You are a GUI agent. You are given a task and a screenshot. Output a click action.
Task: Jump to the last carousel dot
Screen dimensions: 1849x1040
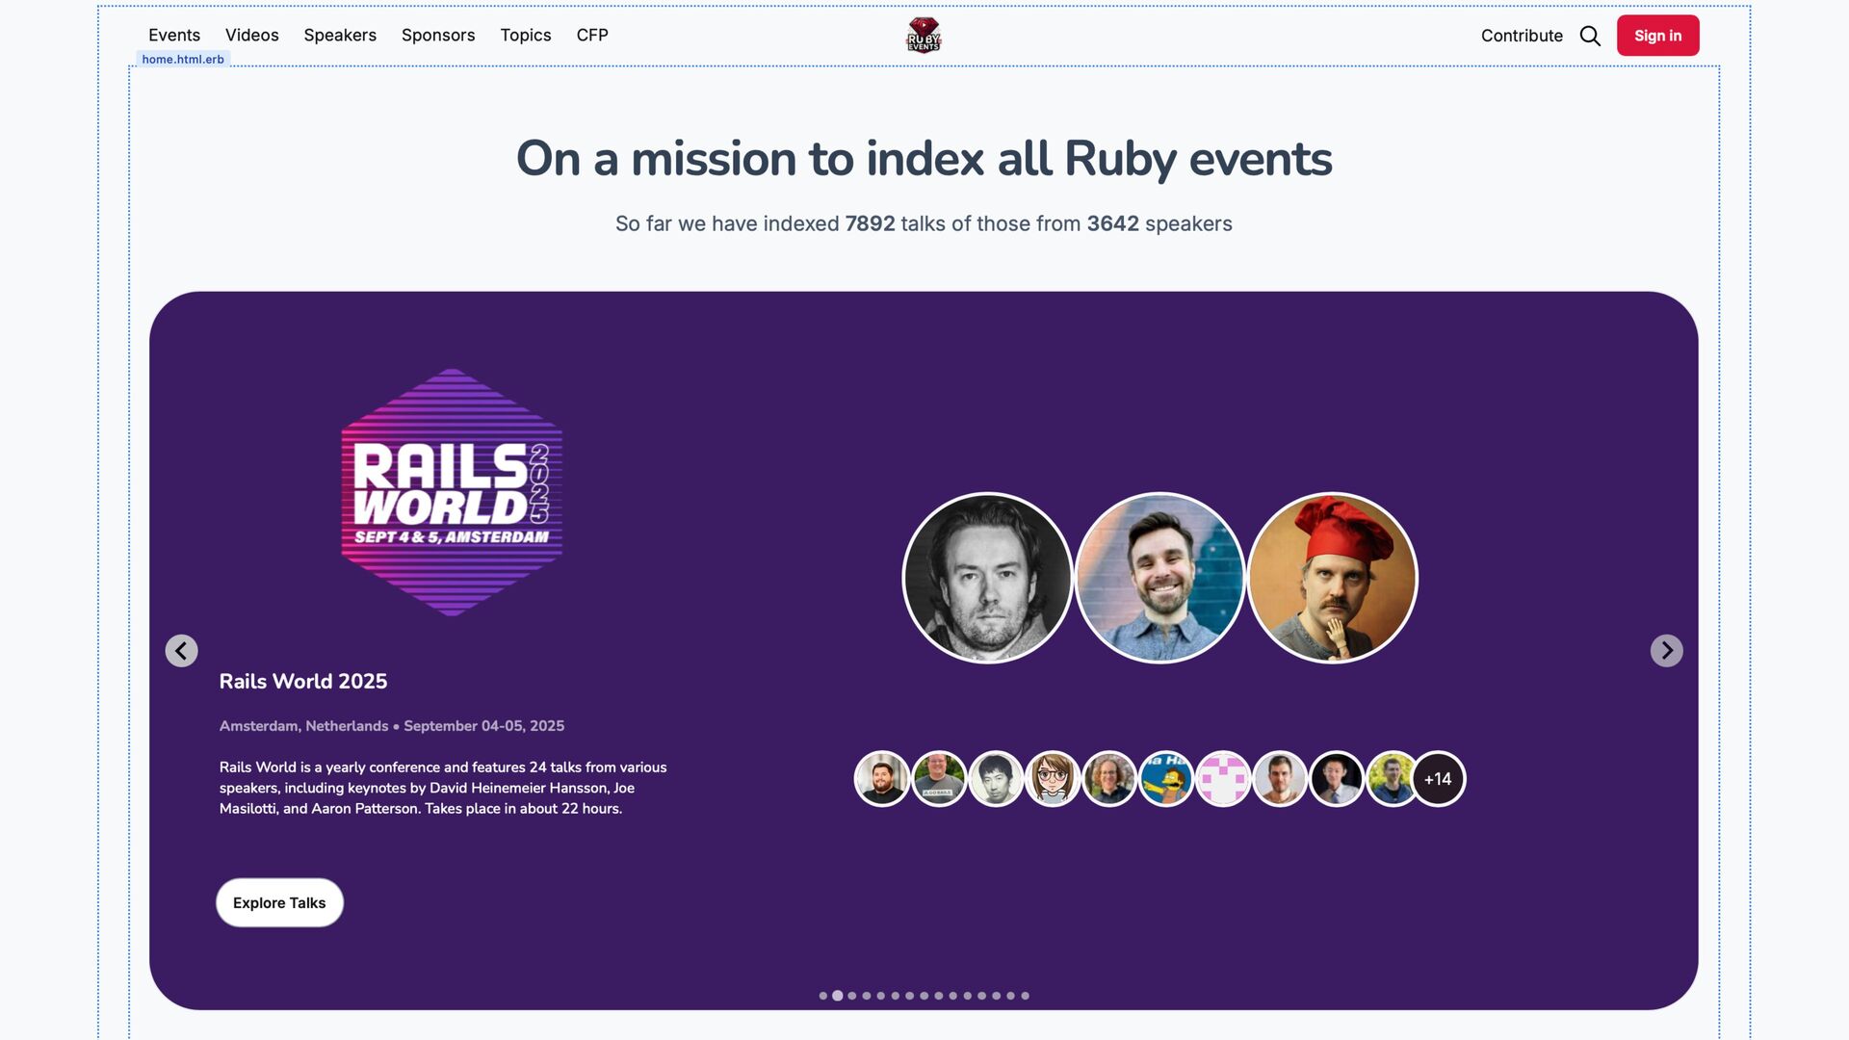pos(1026,996)
